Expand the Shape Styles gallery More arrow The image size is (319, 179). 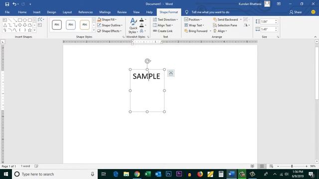tap(94, 30)
